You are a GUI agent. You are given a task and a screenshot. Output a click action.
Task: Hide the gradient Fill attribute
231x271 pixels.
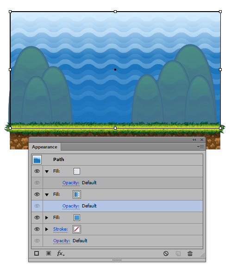[x=37, y=194]
